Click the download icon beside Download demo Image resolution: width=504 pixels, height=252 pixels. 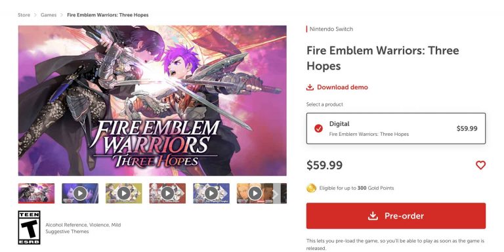(x=310, y=87)
